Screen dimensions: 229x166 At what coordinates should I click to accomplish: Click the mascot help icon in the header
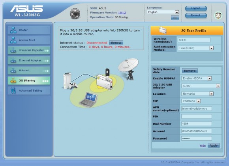click(218, 15)
